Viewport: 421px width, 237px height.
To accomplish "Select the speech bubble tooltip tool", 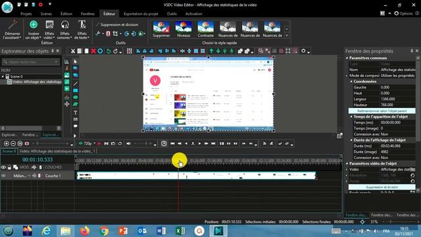I will [x=76, y=126].
